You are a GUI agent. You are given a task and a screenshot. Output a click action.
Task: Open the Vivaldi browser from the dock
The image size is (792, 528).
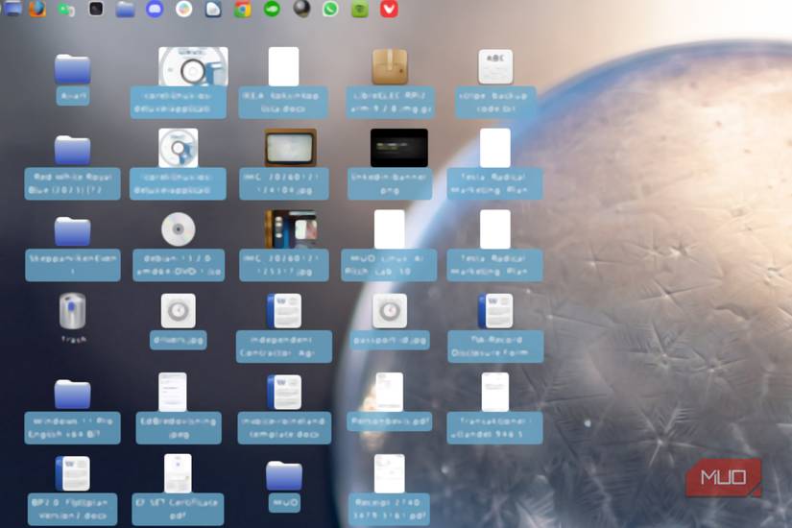tap(389, 9)
